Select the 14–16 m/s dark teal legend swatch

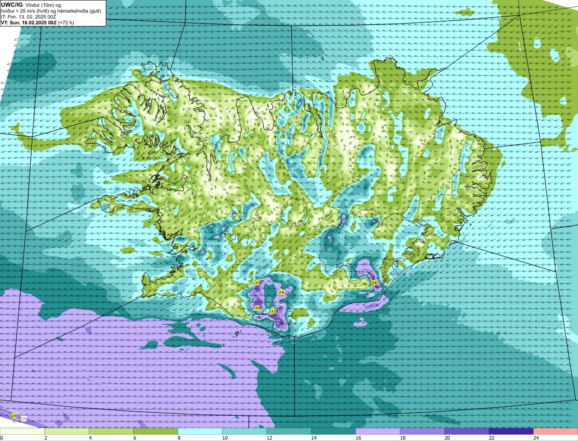[x=334, y=432]
